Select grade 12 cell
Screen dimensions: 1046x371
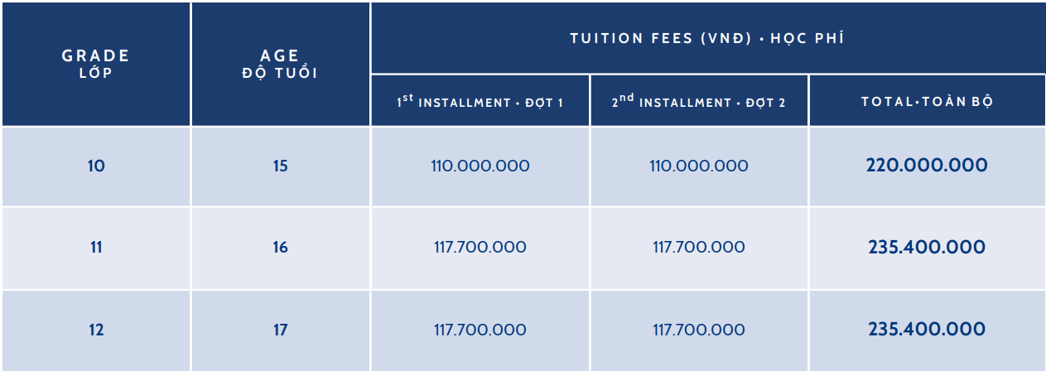[96, 330]
